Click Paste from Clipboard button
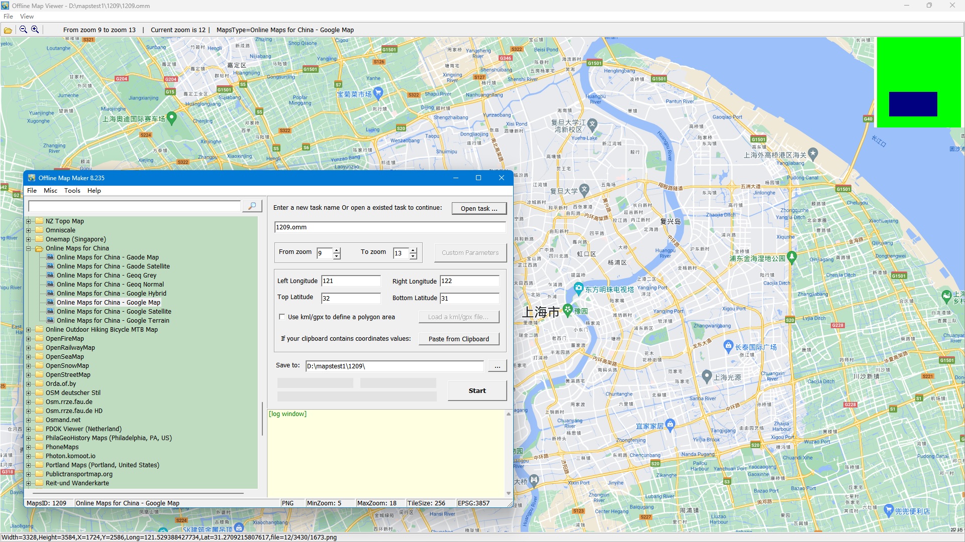 459,339
